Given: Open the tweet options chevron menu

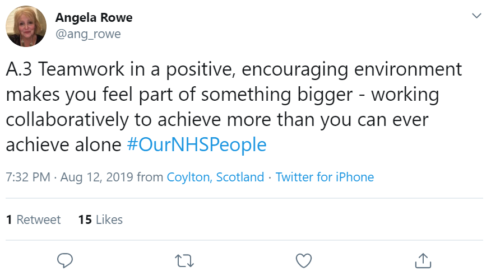Looking at the screenshot, I should point(476,16).
